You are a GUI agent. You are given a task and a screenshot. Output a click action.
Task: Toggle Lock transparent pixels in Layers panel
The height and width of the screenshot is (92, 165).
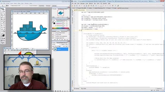pyautogui.click(x=55, y=47)
